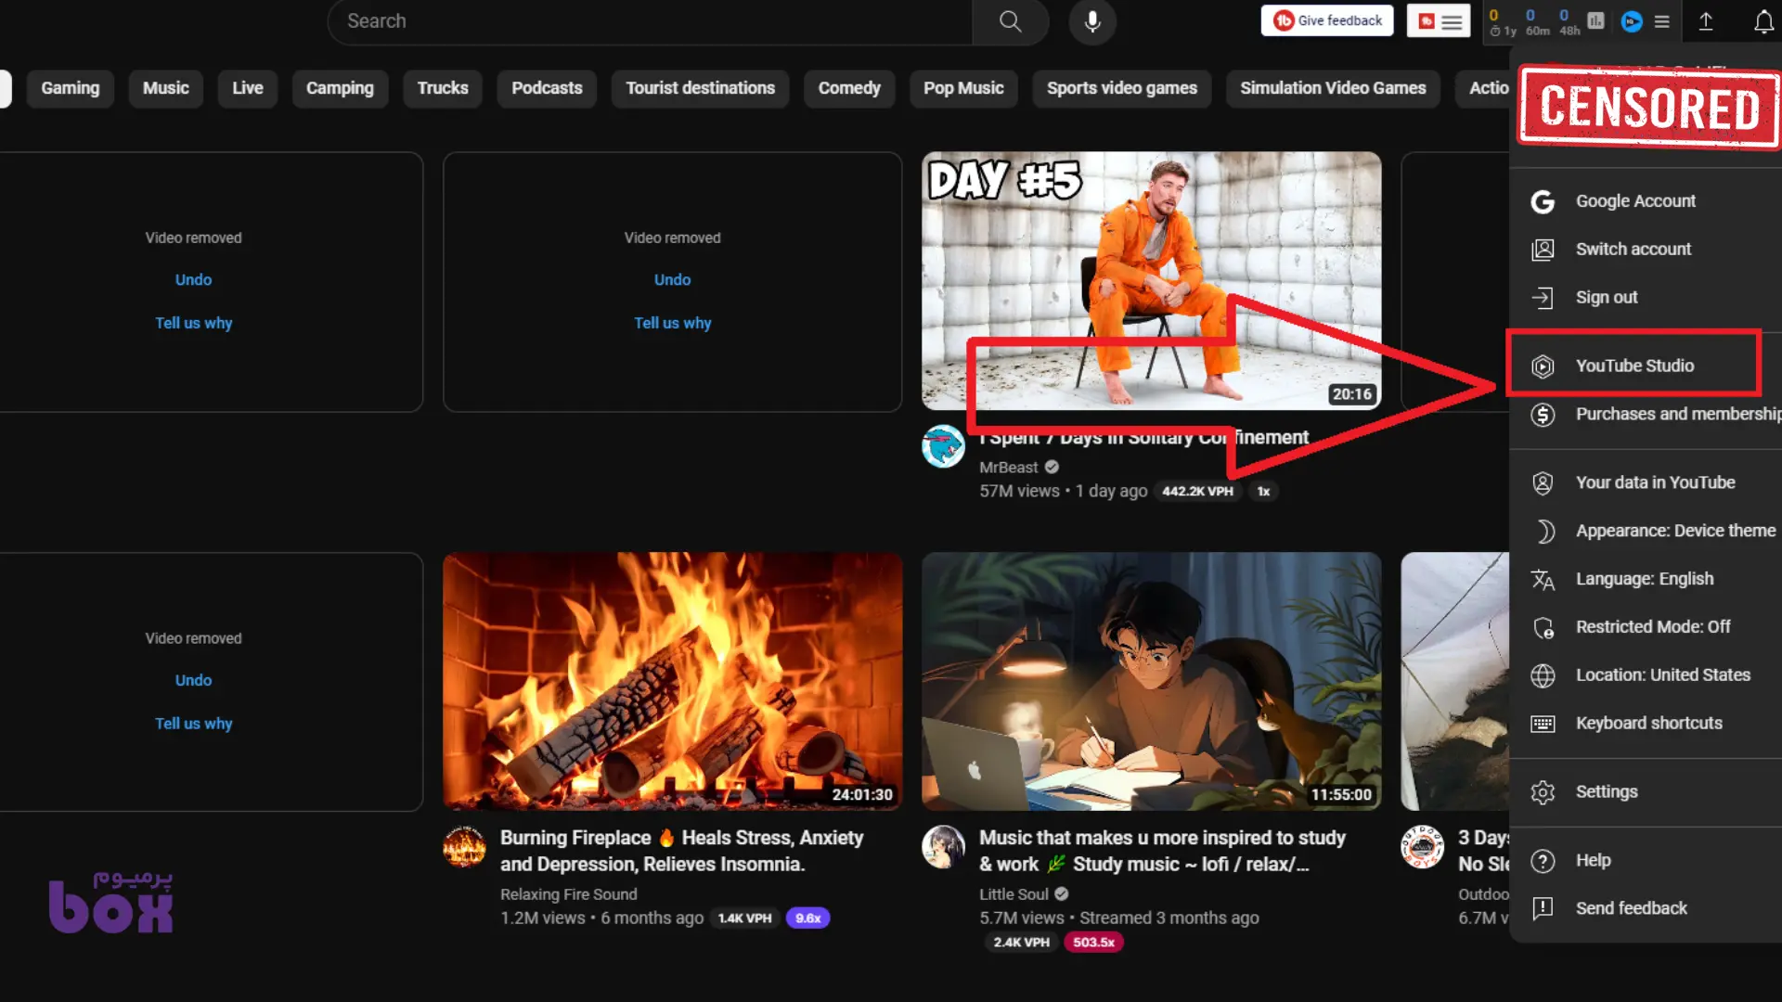
Task: Click the upload arrow icon in header
Action: click(1706, 21)
